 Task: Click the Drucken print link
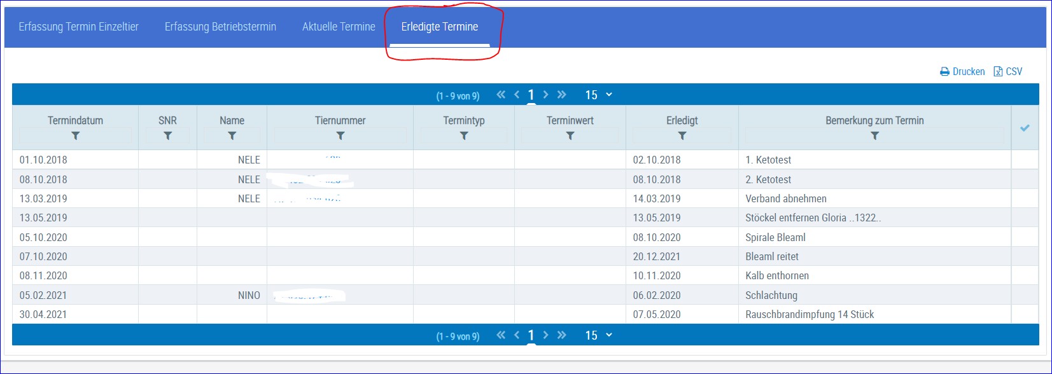coord(962,72)
